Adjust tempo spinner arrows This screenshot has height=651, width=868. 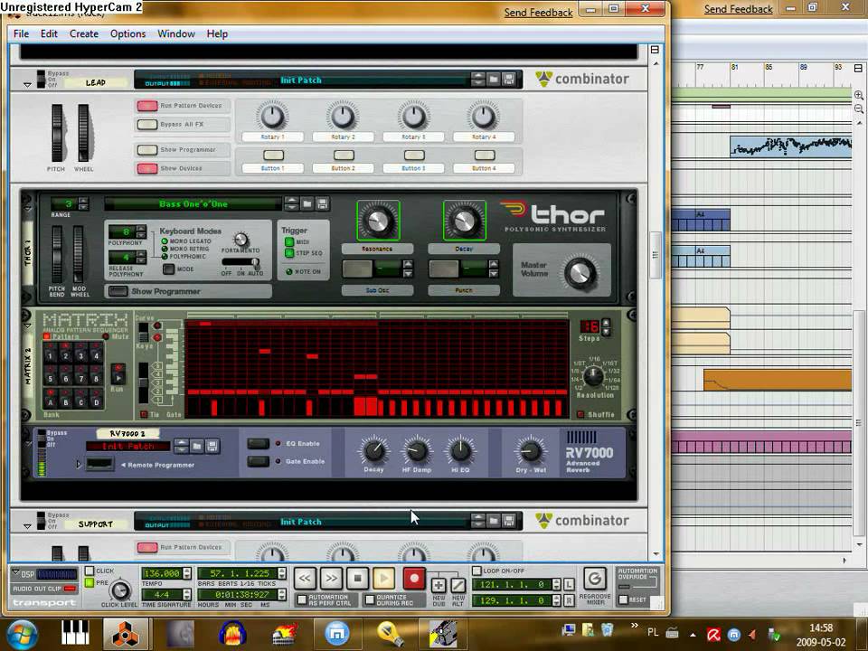(x=186, y=573)
